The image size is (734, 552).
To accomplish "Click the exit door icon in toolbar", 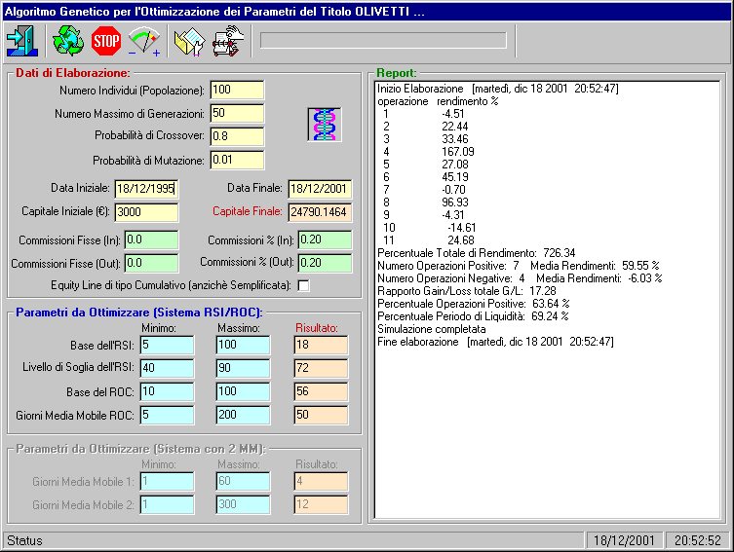I will click(x=22, y=41).
